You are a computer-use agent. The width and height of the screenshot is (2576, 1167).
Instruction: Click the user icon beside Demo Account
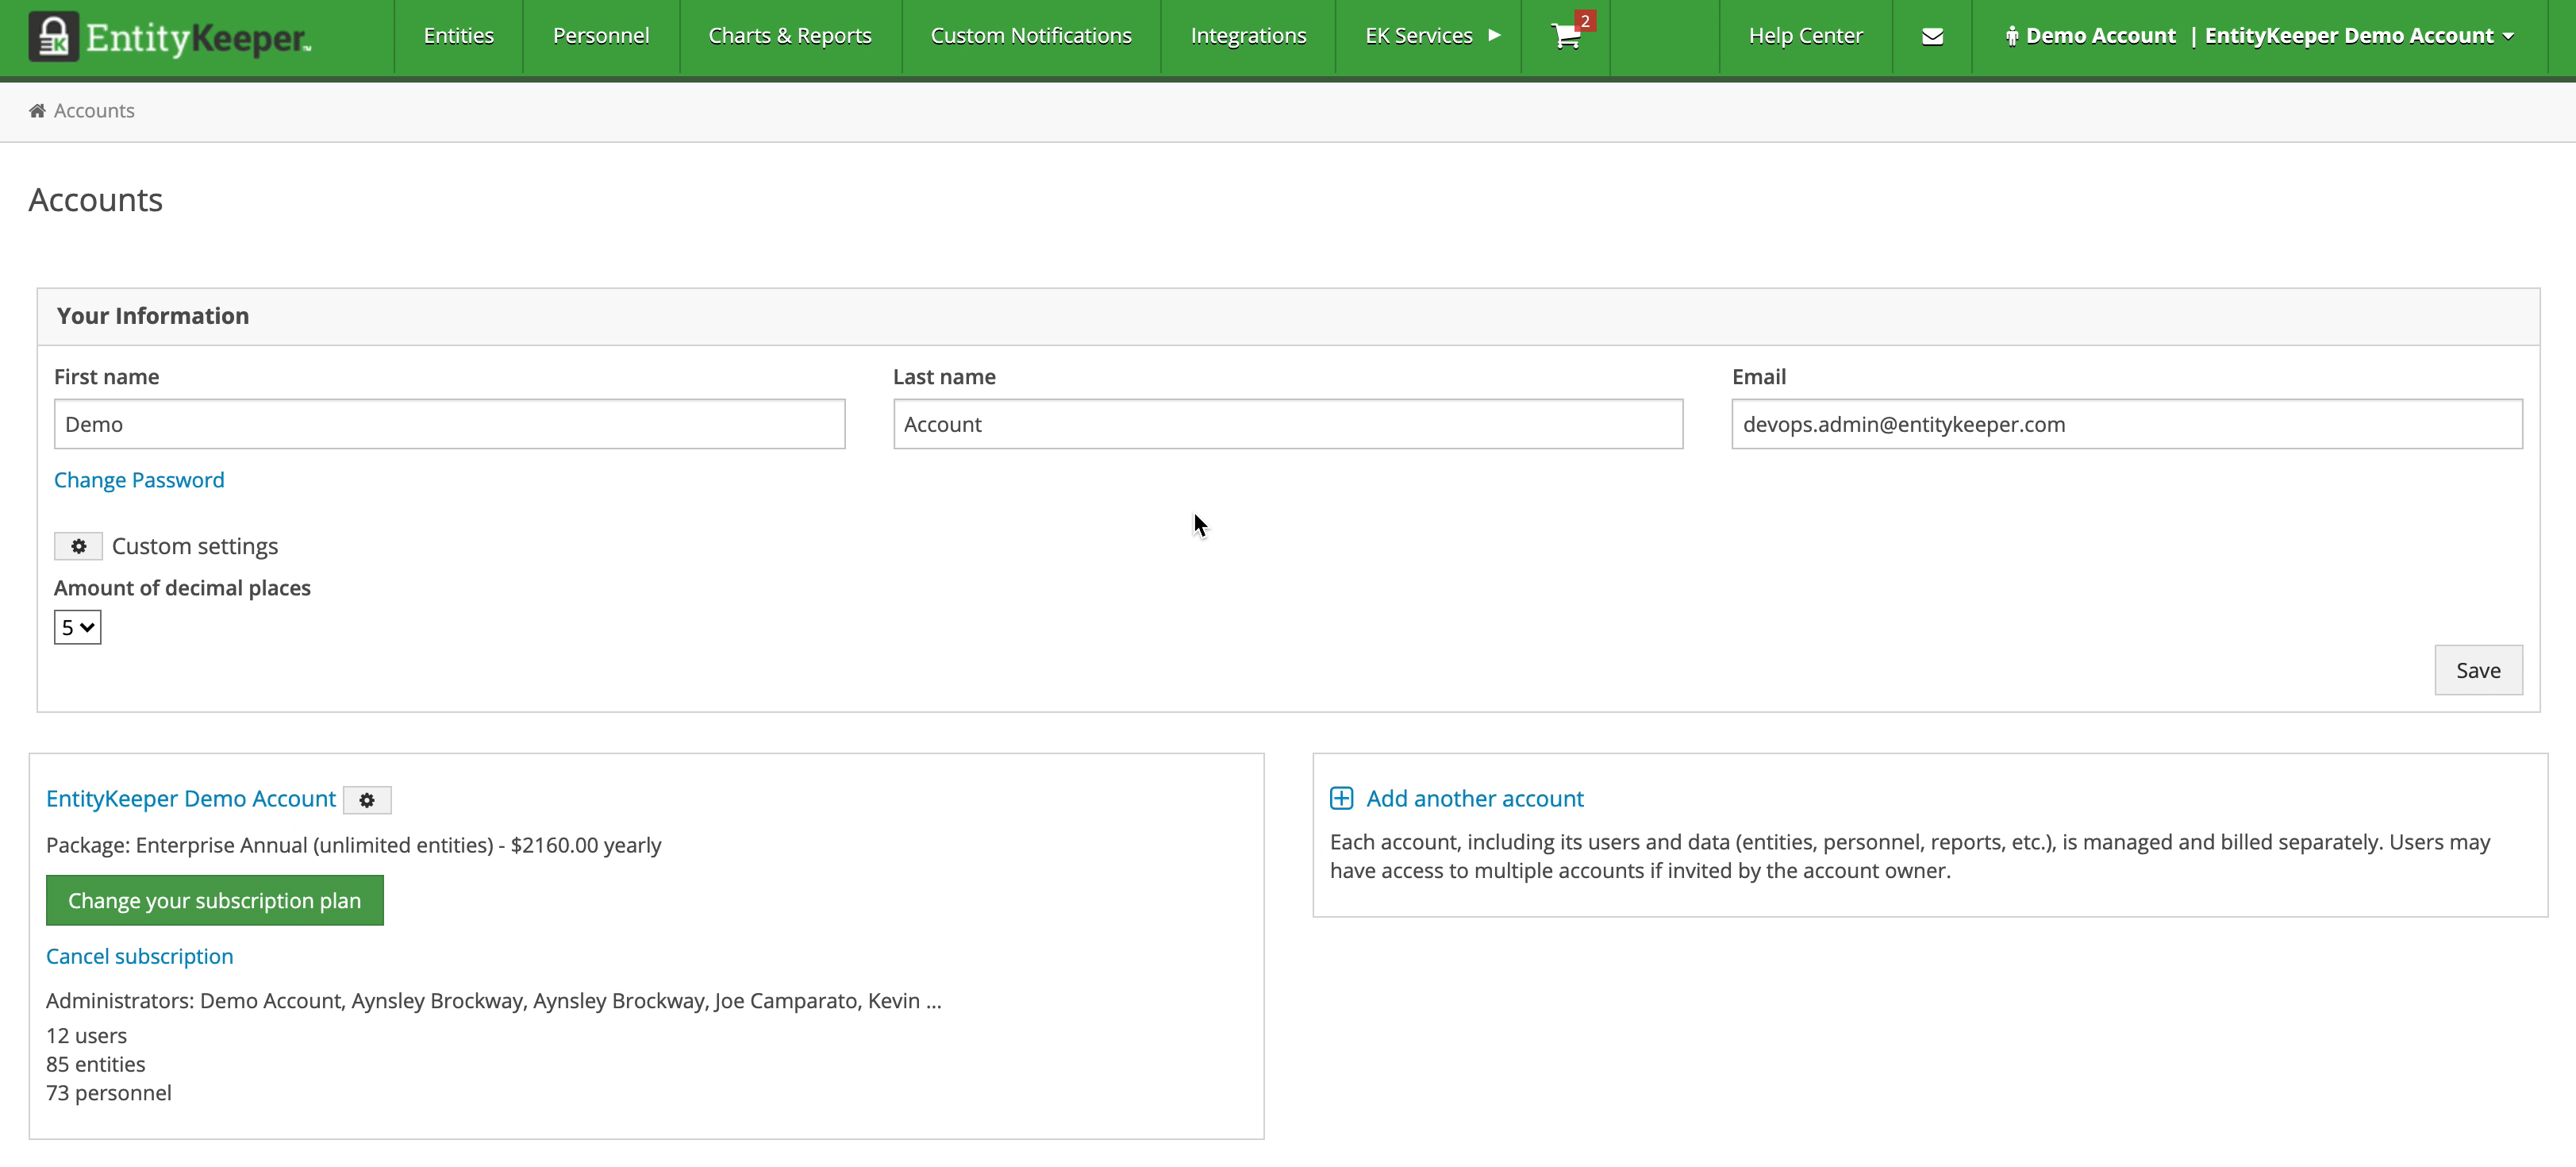coord(2011,36)
